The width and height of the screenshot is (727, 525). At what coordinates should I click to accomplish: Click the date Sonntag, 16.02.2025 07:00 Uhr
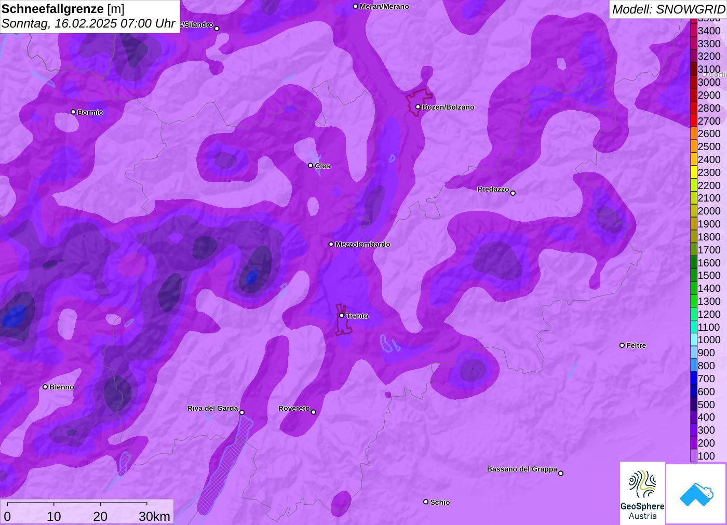(x=88, y=23)
